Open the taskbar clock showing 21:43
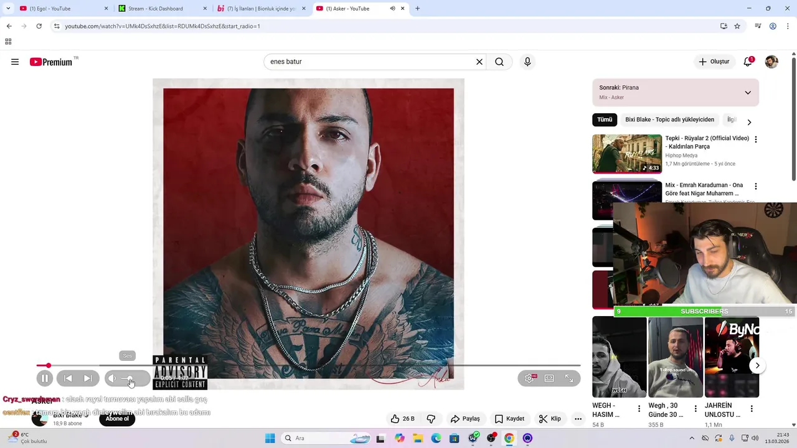This screenshot has width=797, height=448. point(778,438)
